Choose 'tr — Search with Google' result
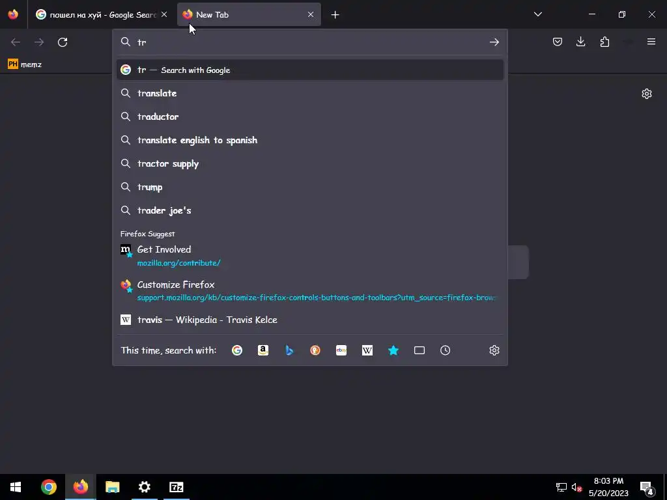Viewport: 667px width, 500px height. pos(309,70)
